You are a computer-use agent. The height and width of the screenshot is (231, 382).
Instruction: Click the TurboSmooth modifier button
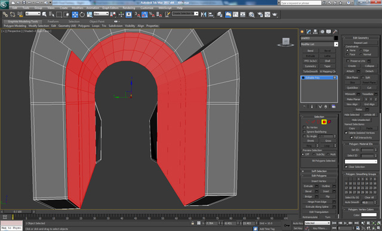310,71
